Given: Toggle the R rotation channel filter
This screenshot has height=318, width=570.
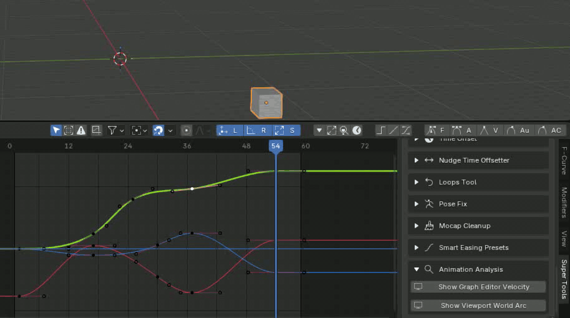Looking at the screenshot, I should 257,130.
